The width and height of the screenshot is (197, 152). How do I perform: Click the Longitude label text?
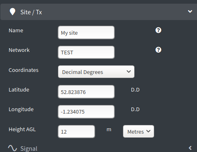tap(21, 110)
